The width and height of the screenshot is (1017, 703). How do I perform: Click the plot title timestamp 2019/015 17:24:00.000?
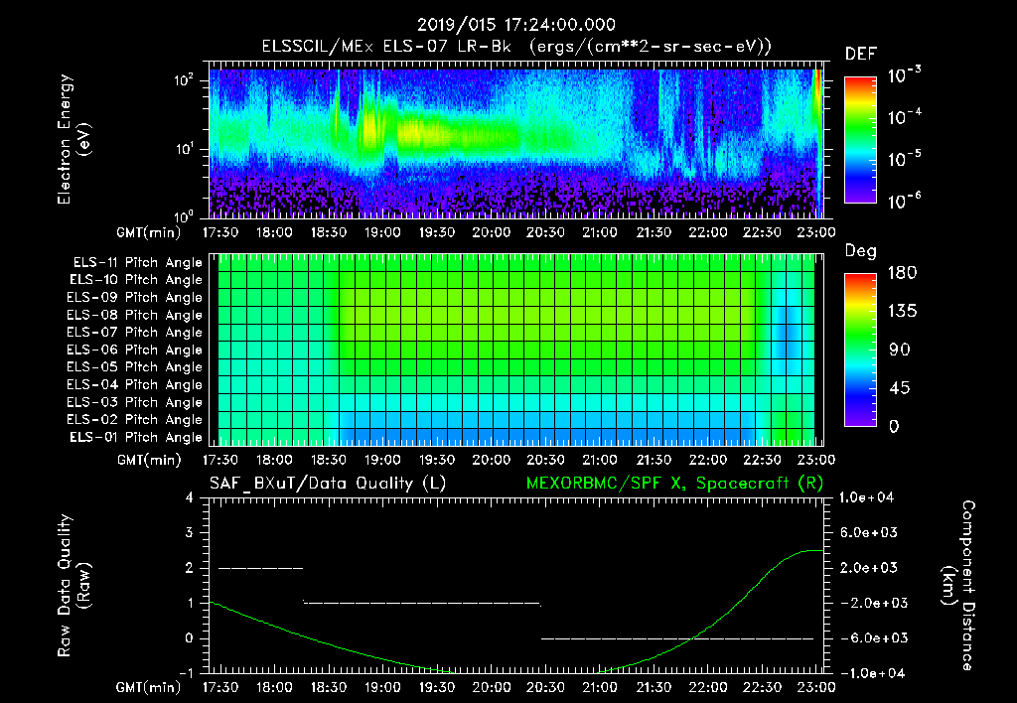516,25
